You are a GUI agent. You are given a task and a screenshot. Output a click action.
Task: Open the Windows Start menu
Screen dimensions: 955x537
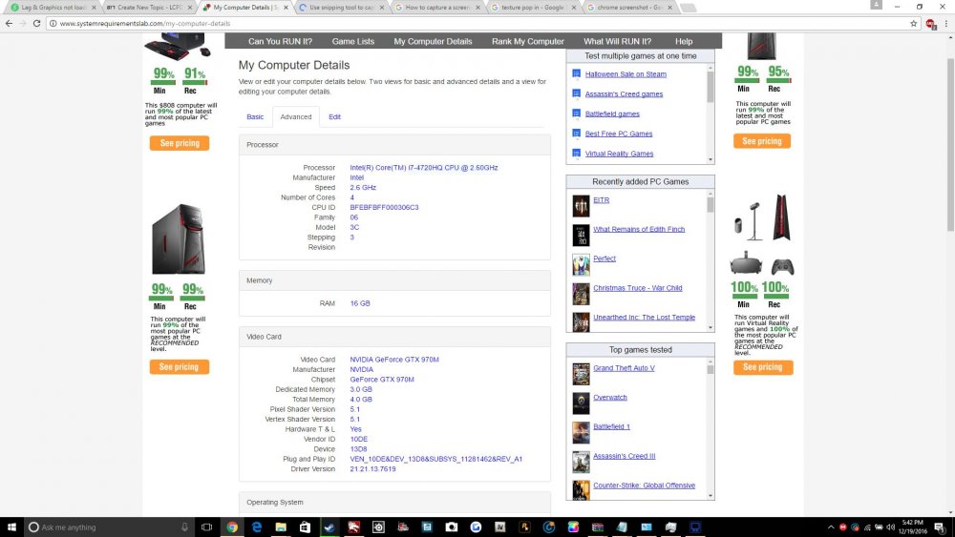tap(11, 527)
